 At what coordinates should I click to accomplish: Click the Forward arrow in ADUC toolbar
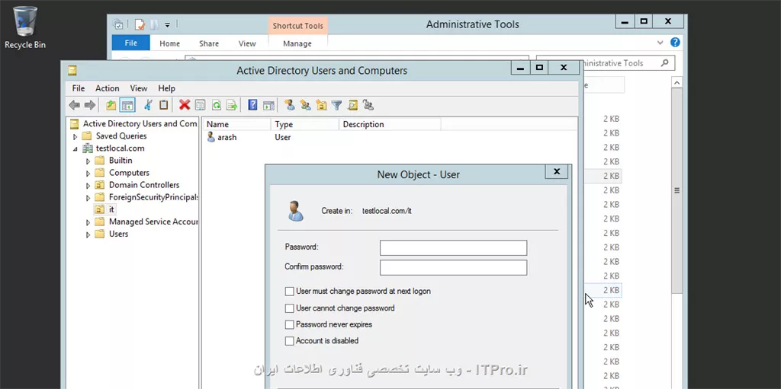point(90,105)
